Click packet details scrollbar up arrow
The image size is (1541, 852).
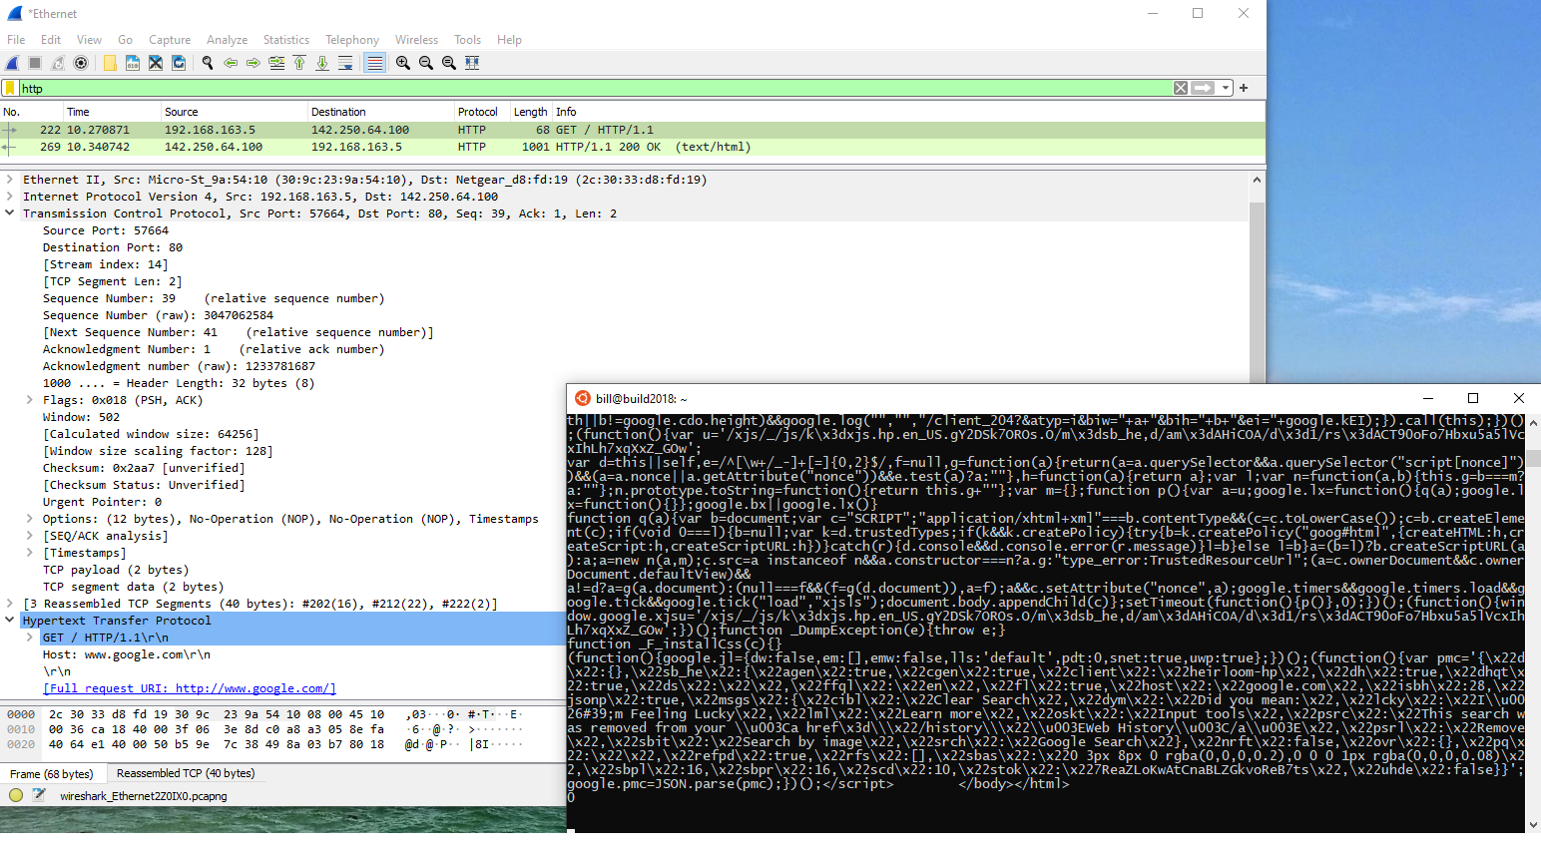click(x=1257, y=180)
